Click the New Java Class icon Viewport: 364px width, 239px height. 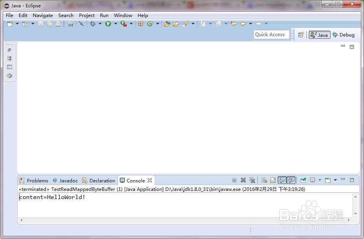click(150, 24)
